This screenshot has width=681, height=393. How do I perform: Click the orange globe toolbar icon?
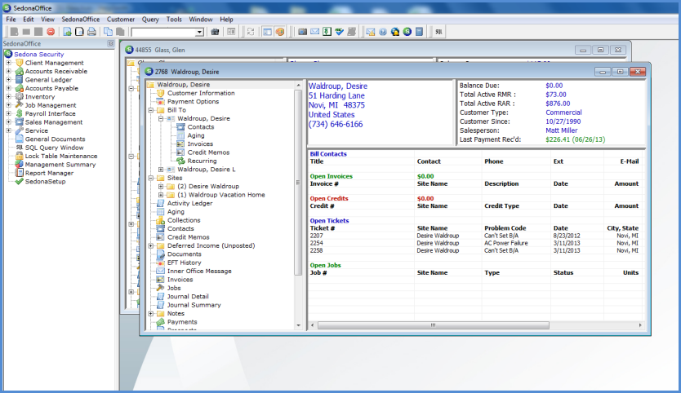[x=280, y=32]
